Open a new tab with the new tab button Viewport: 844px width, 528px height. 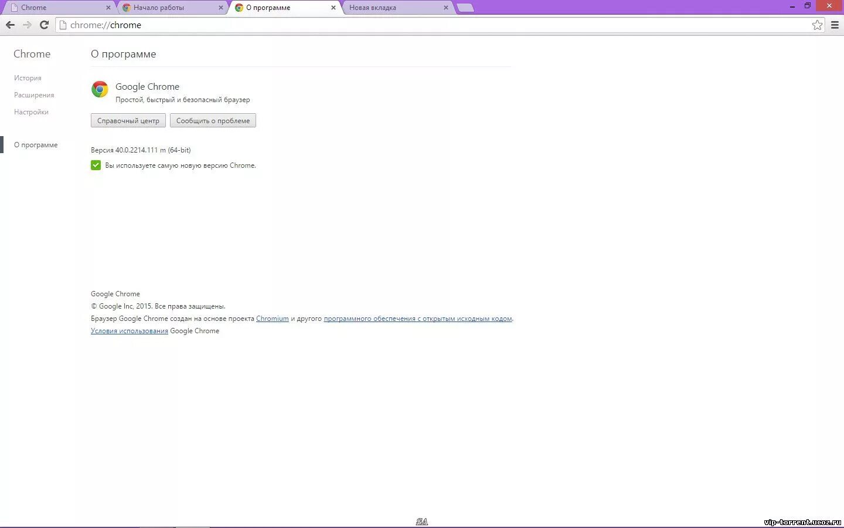pos(465,8)
